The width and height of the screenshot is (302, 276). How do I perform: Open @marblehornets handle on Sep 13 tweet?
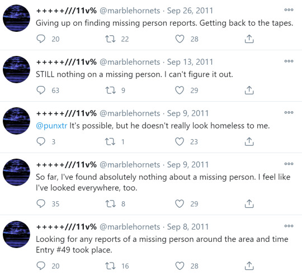(x=130, y=62)
